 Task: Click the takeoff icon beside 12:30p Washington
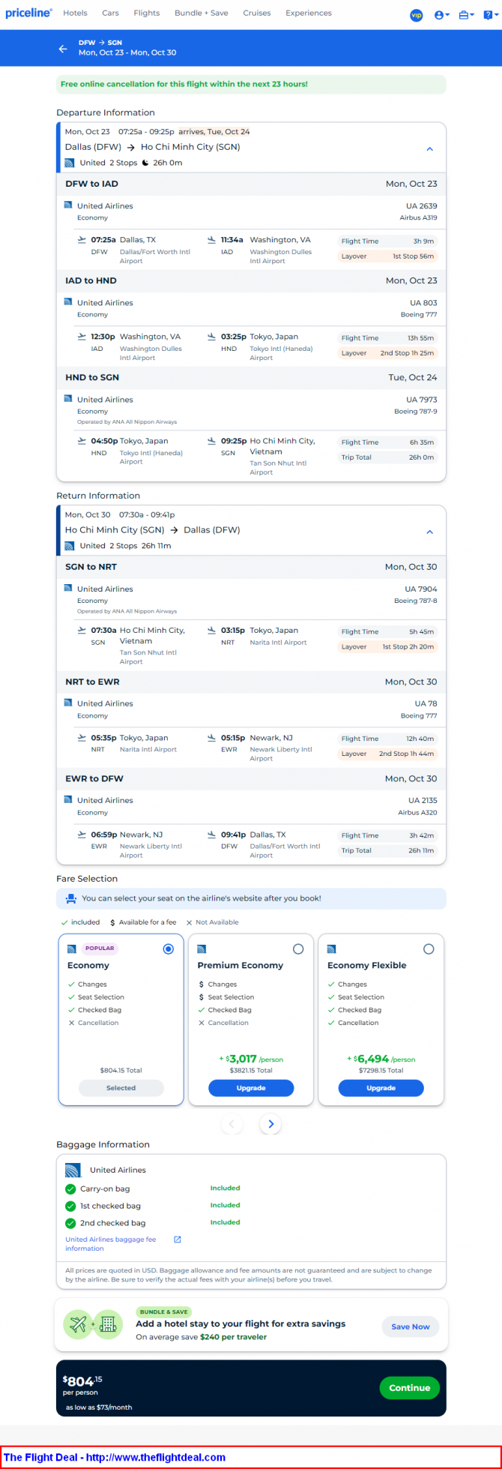[x=82, y=337]
